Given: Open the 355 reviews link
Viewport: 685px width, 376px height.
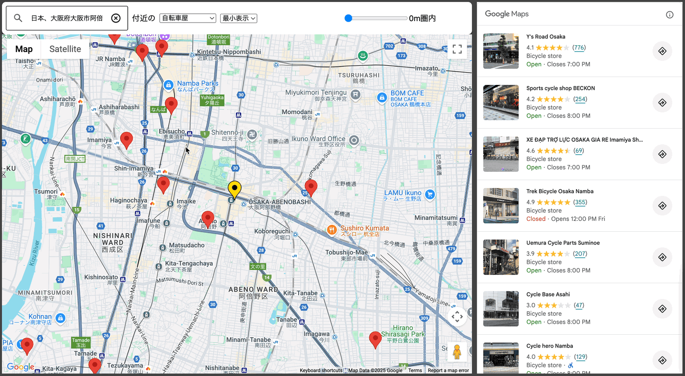Looking at the screenshot, I should click(x=580, y=202).
